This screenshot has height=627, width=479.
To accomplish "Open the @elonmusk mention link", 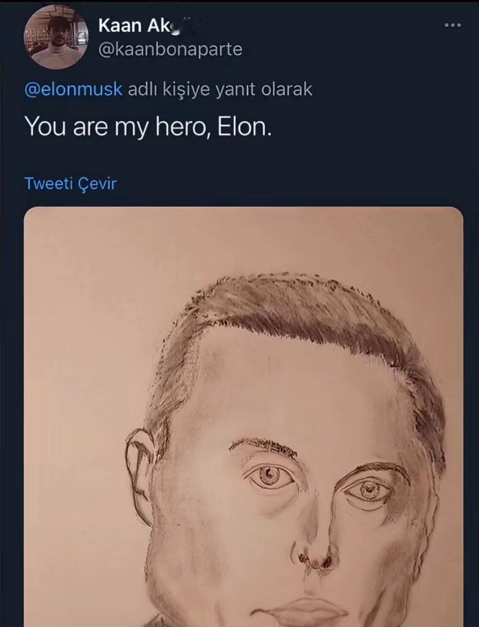I will pos(74,89).
